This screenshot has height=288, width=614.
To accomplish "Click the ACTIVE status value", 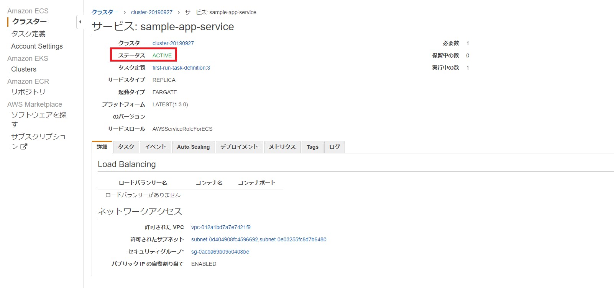I will click(162, 55).
